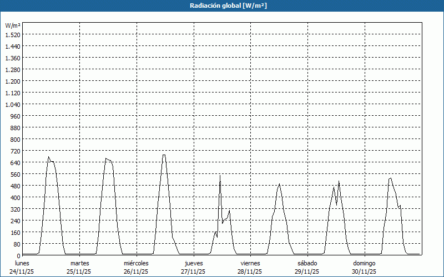
Task: Select the 240 y-axis label
Action: 16,221
